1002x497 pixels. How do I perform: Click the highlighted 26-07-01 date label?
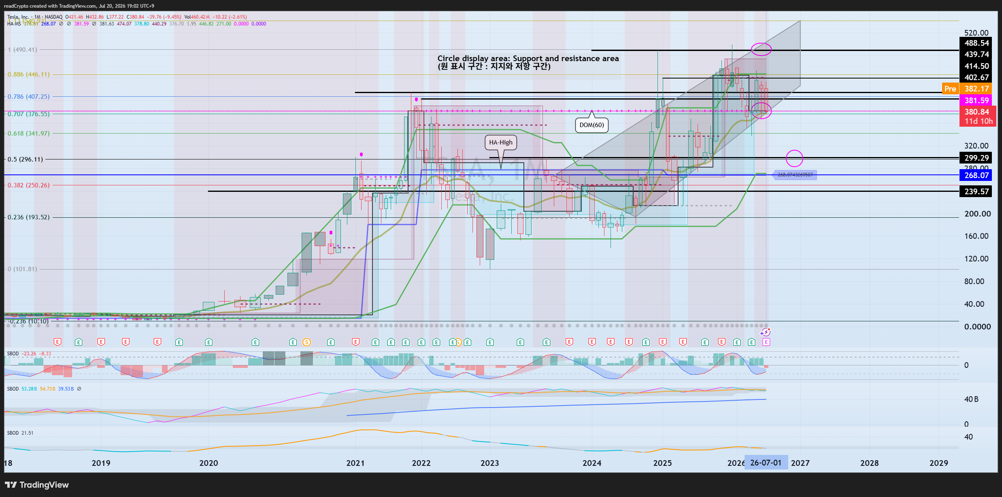pyautogui.click(x=766, y=463)
